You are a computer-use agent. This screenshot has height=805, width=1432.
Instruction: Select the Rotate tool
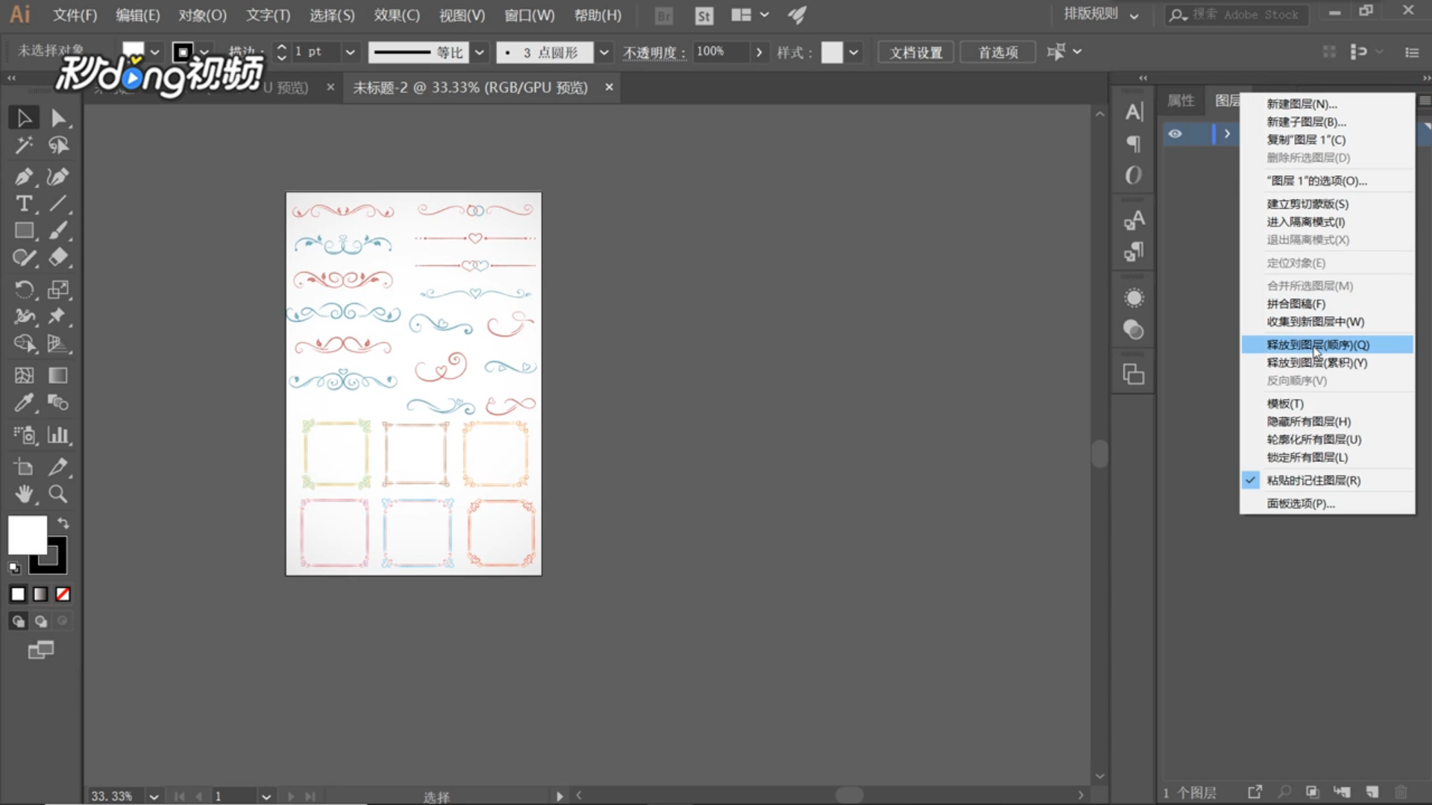click(x=24, y=289)
